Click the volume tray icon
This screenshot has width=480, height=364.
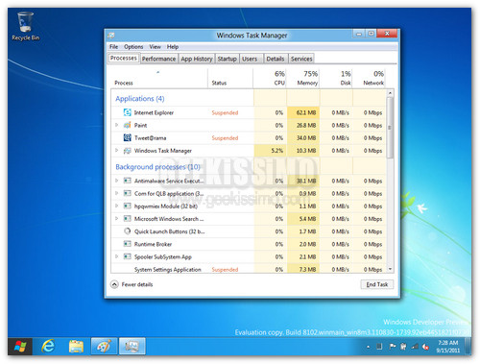point(425,347)
